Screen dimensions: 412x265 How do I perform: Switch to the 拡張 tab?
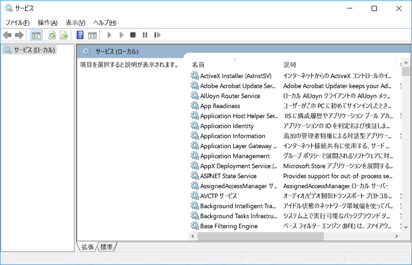coord(88,247)
